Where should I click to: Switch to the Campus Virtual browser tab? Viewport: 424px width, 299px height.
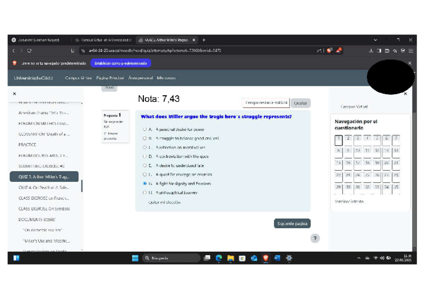[104, 40]
